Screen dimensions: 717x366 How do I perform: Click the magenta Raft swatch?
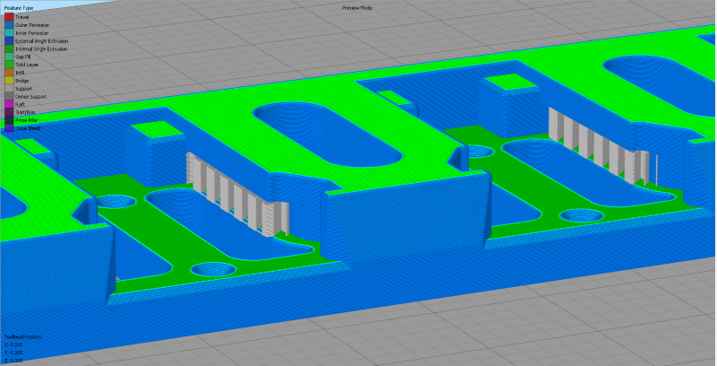9,104
